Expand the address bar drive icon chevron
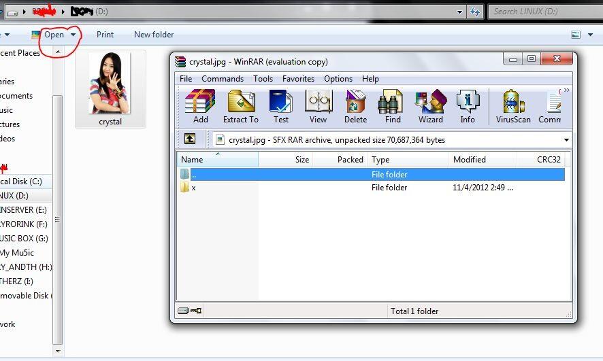This screenshot has width=603, height=361. [25, 12]
